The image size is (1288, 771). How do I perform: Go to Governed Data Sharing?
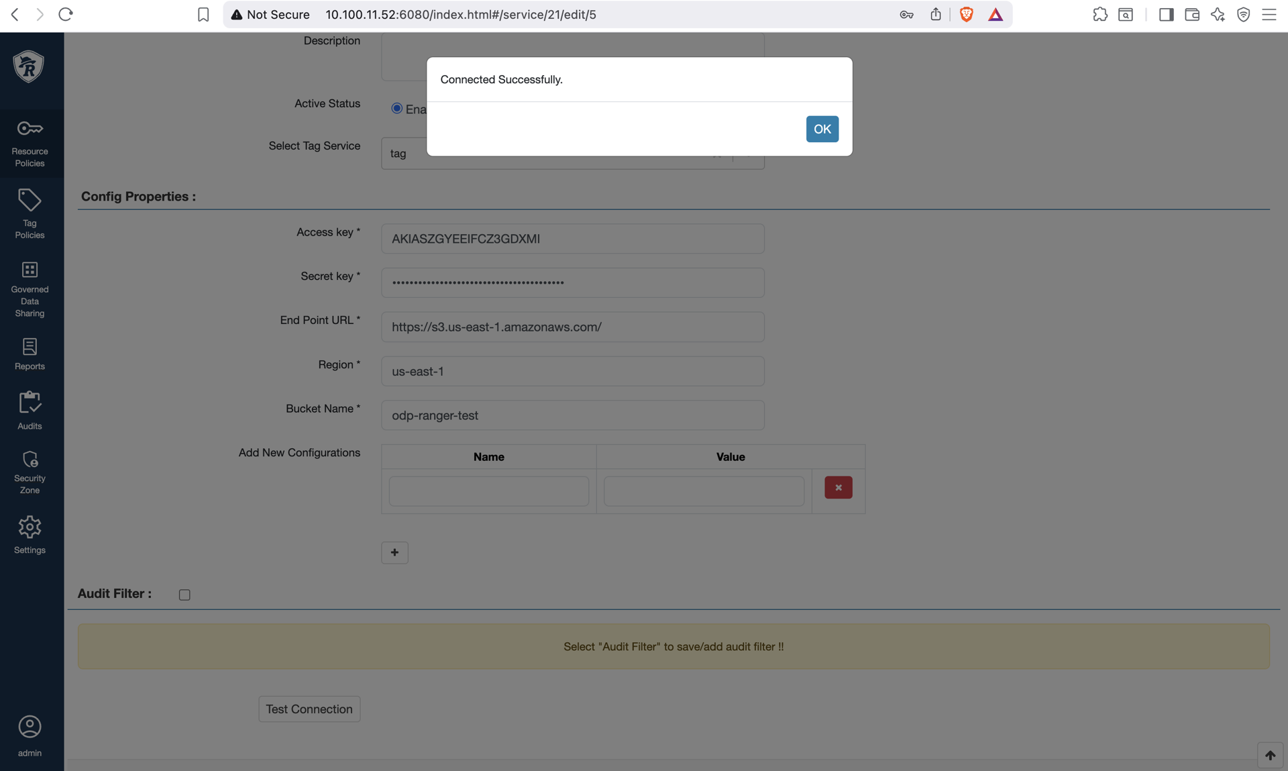(x=30, y=289)
